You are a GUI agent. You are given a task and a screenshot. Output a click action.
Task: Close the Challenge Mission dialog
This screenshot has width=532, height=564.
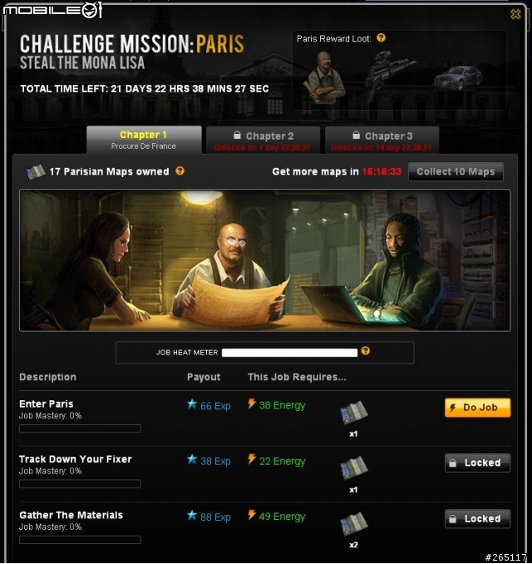click(515, 14)
